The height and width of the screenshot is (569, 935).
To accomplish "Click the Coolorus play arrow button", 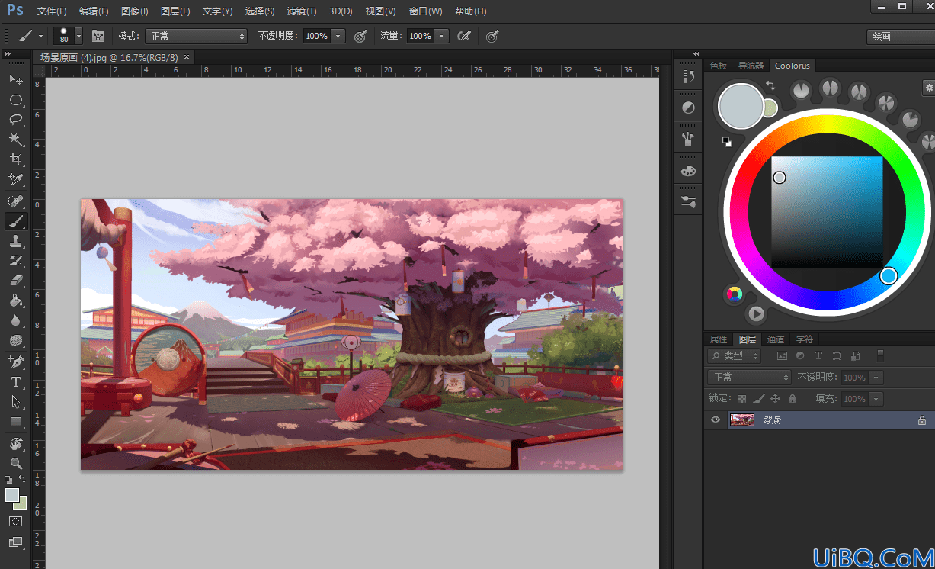I will (x=756, y=313).
